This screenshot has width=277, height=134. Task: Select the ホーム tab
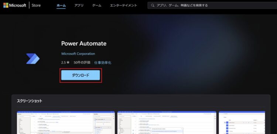tap(61, 6)
